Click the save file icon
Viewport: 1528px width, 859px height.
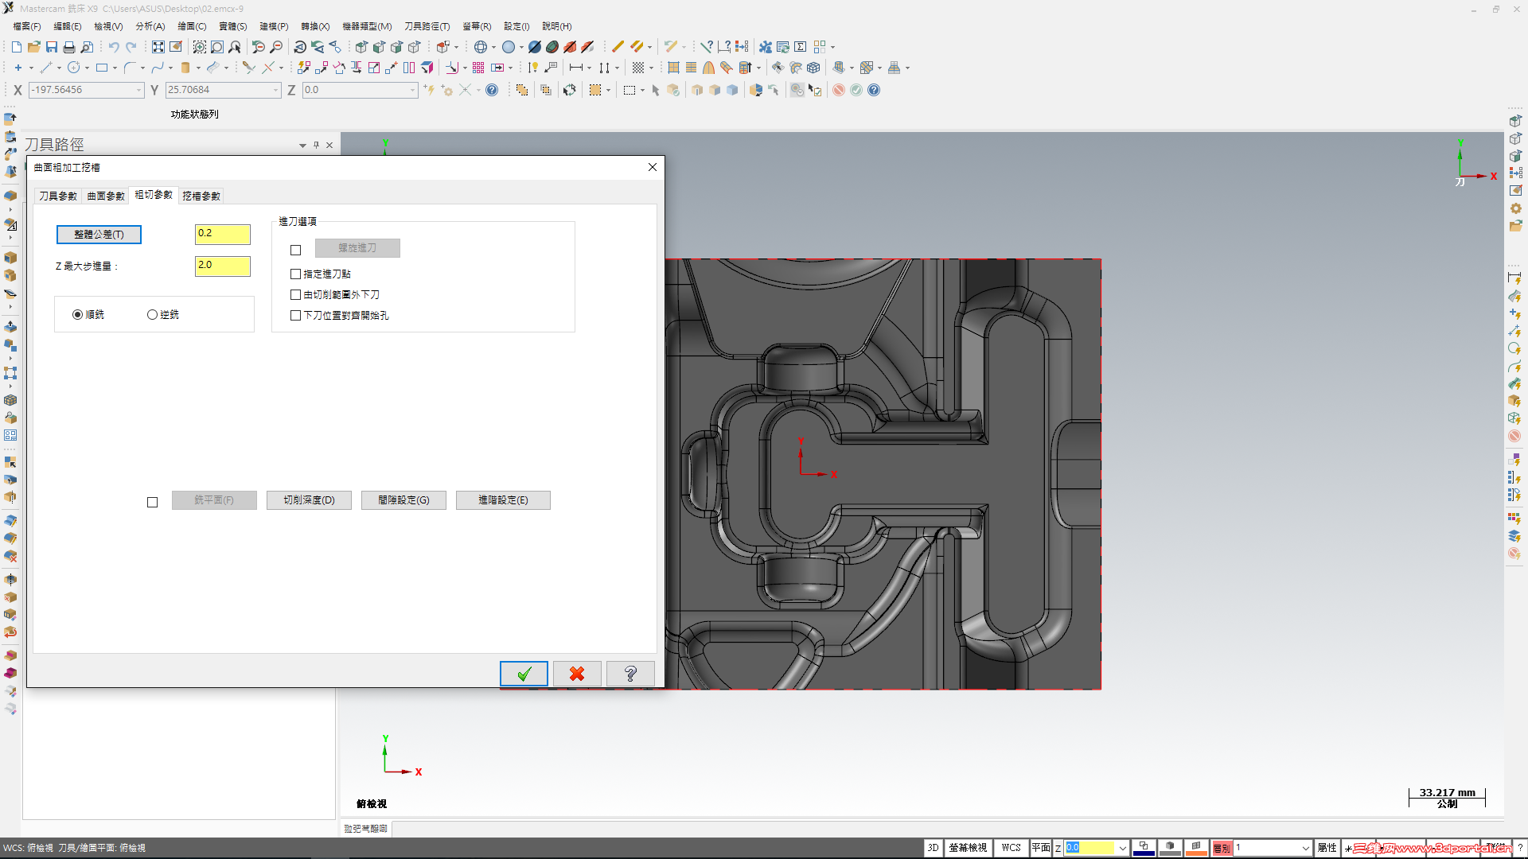coord(52,47)
